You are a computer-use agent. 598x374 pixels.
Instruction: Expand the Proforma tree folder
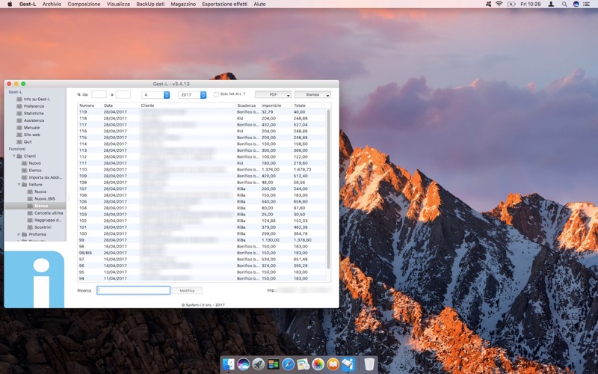pyautogui.click(x=19, y=234)
